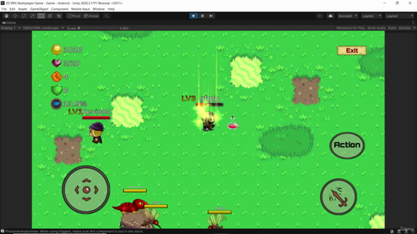
Task: Click the PhotonAnimatorView status bar message
Action: pyautogui.click(x=74, y=231)
